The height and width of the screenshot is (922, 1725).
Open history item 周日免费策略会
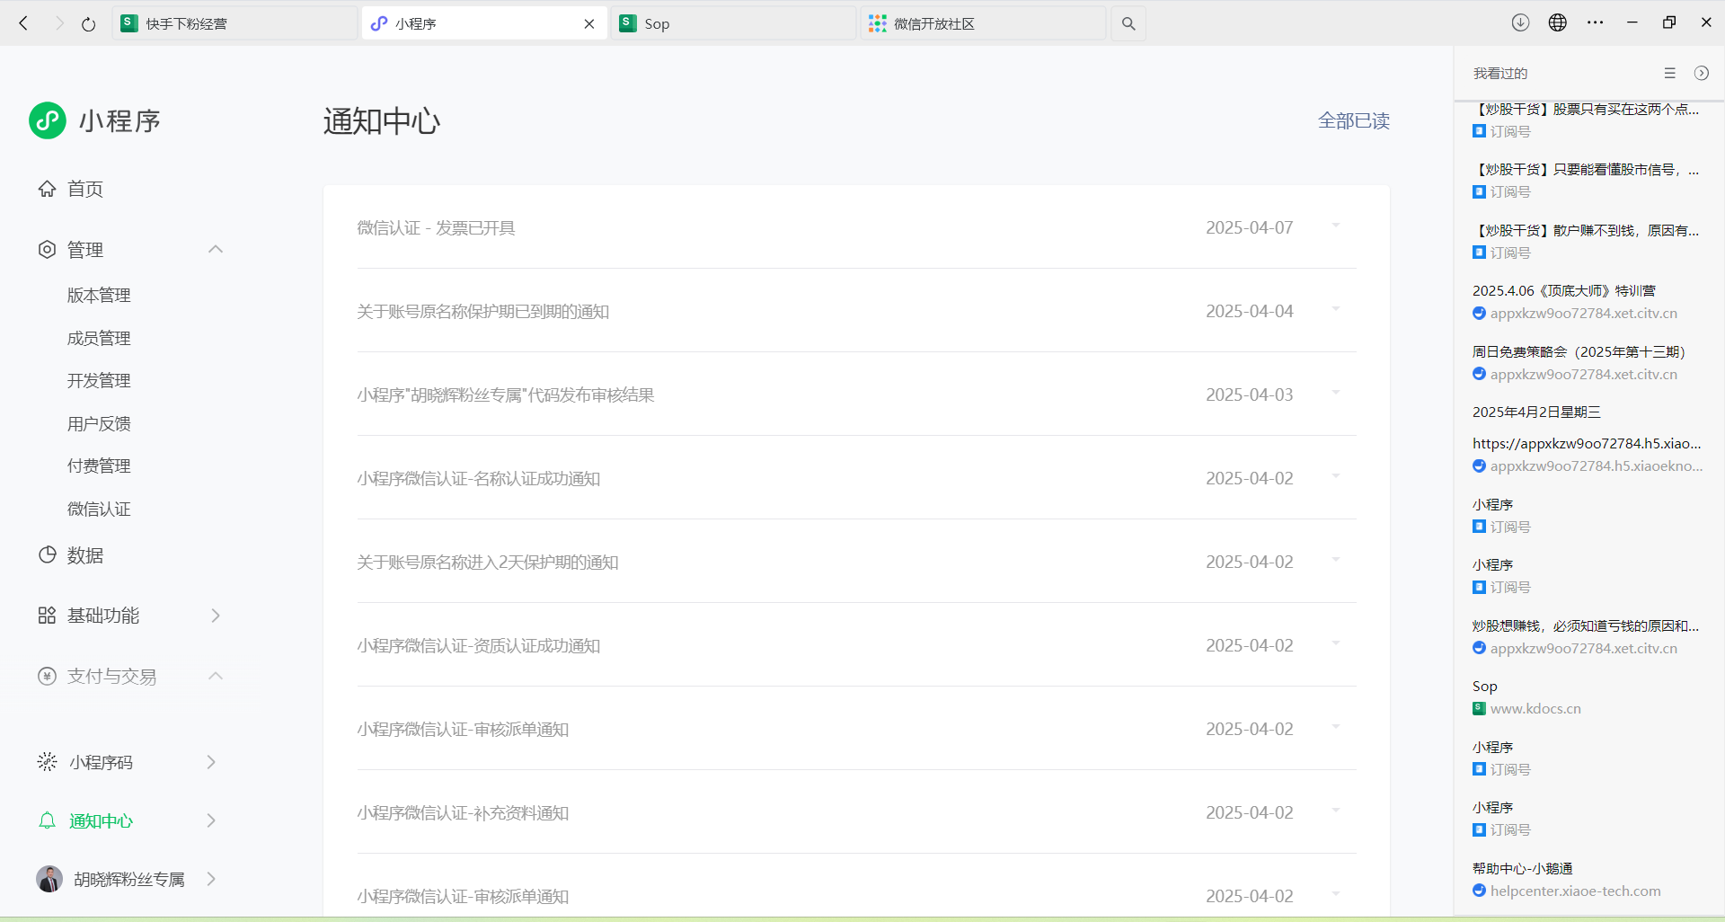[x=1579, y=352]
